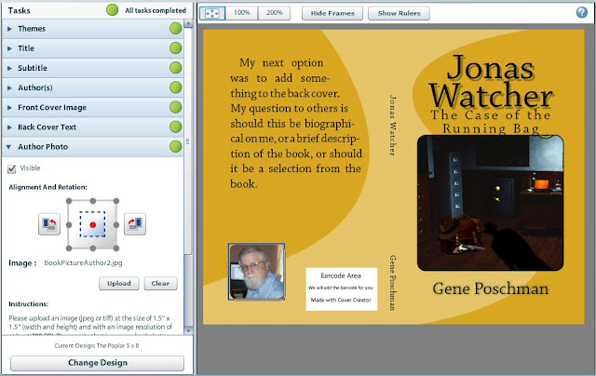Expand the Title section arrow
Screen dimensions: 596x376
9,48
